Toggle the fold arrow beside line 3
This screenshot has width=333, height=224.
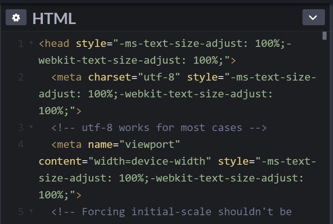(x=31, y=128)
